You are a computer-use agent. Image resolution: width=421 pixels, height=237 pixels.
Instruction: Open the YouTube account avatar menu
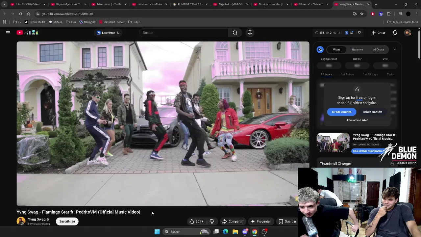click(408, 33)
